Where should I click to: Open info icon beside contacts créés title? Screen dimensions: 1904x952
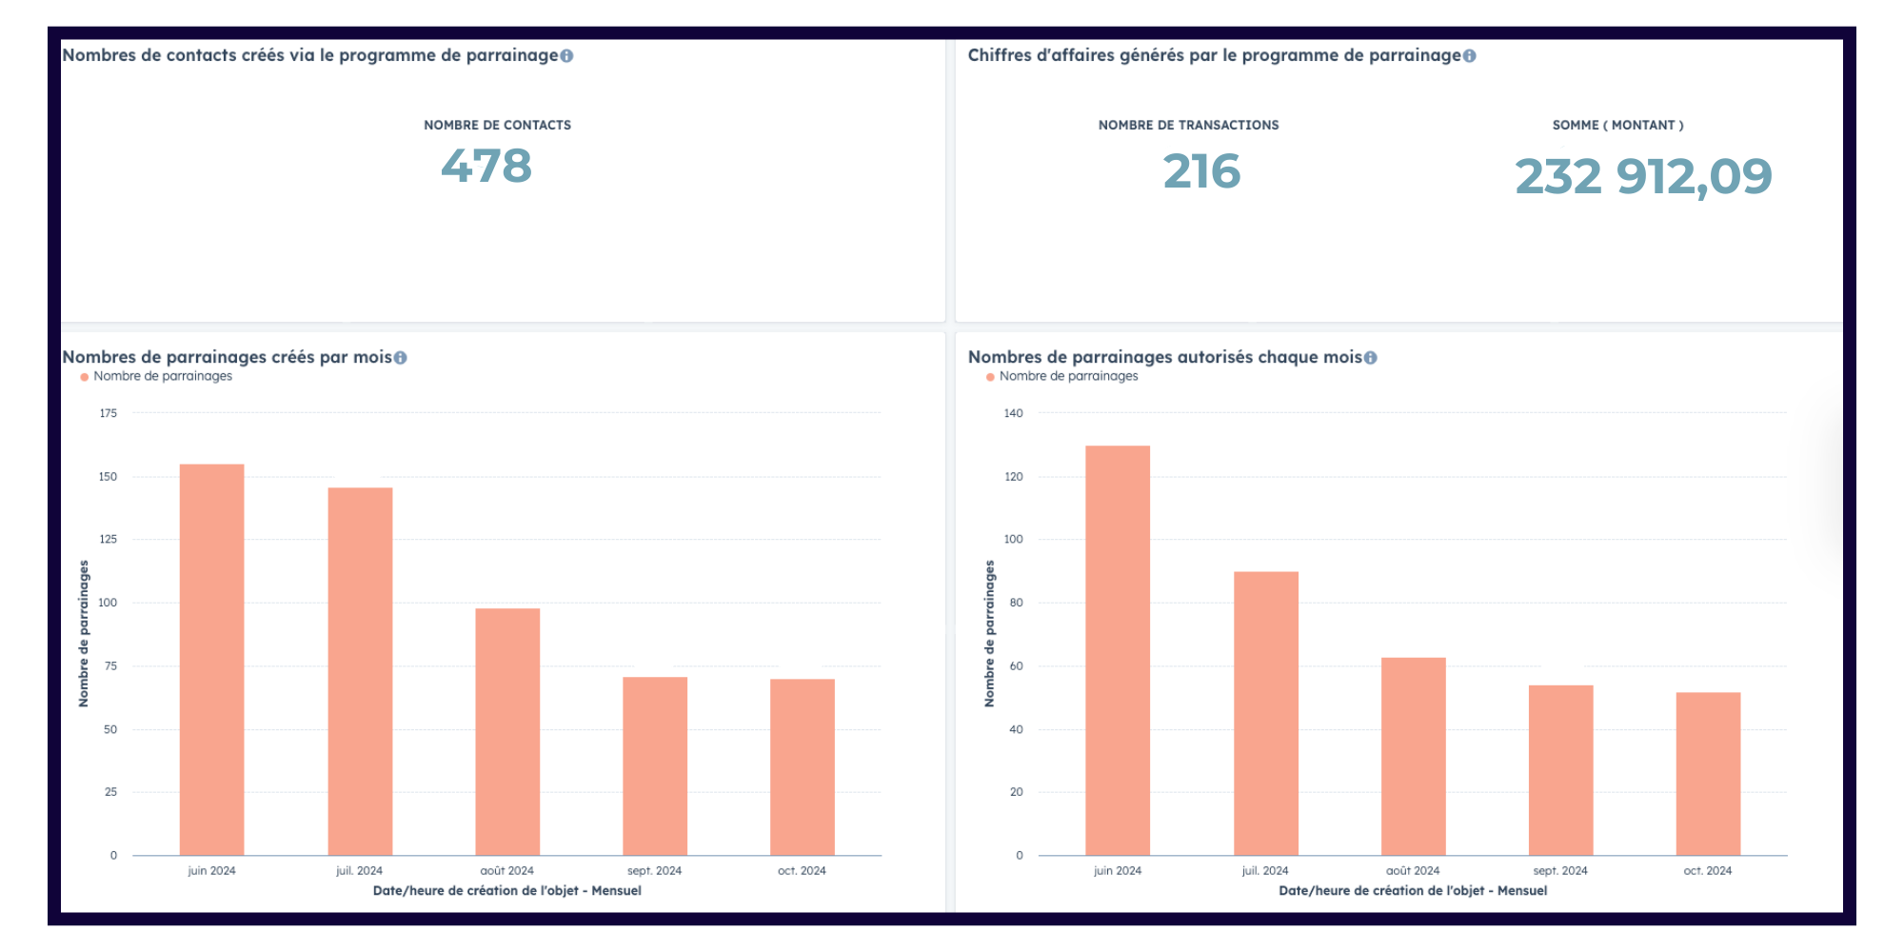(x=566, y=56)
